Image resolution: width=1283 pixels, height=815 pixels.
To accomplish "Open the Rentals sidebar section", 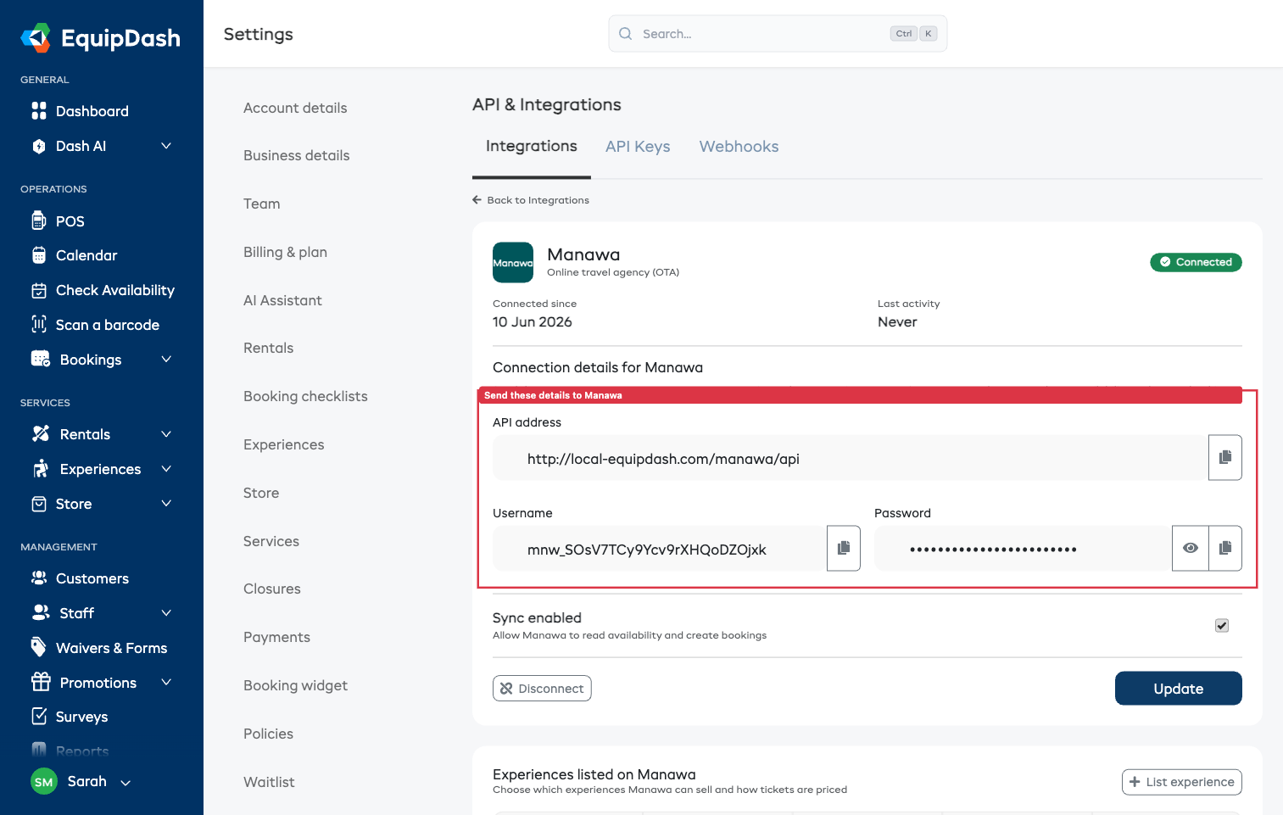I will (85, 434).
